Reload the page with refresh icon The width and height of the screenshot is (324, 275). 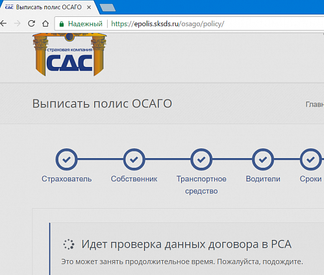point(31,23)
